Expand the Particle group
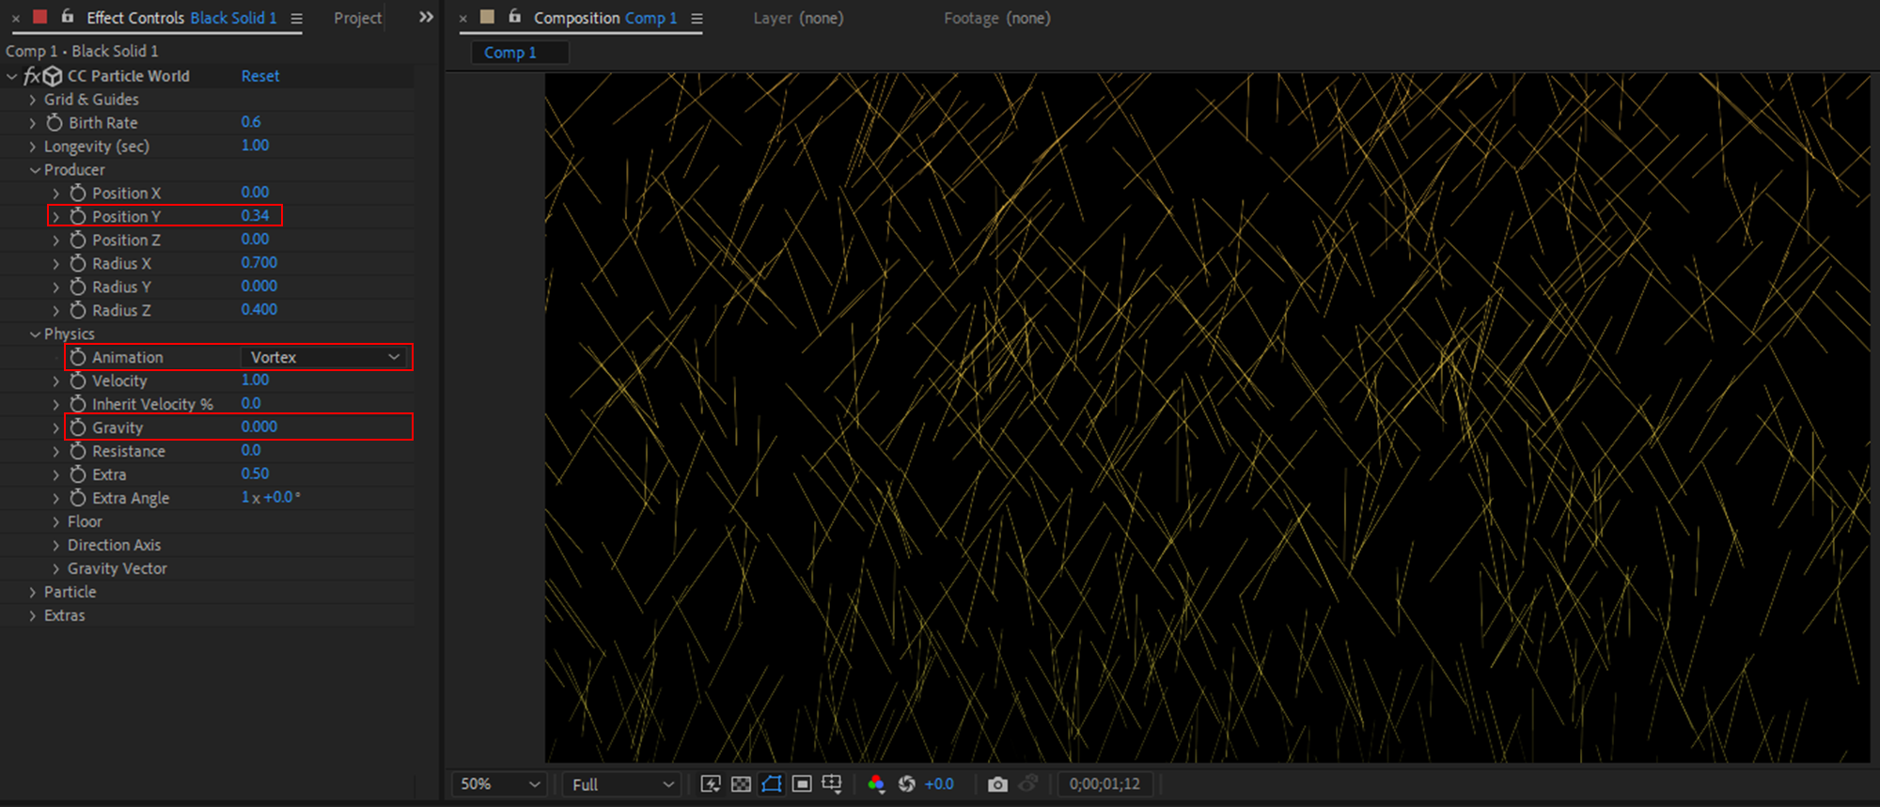 click(33, 593)
